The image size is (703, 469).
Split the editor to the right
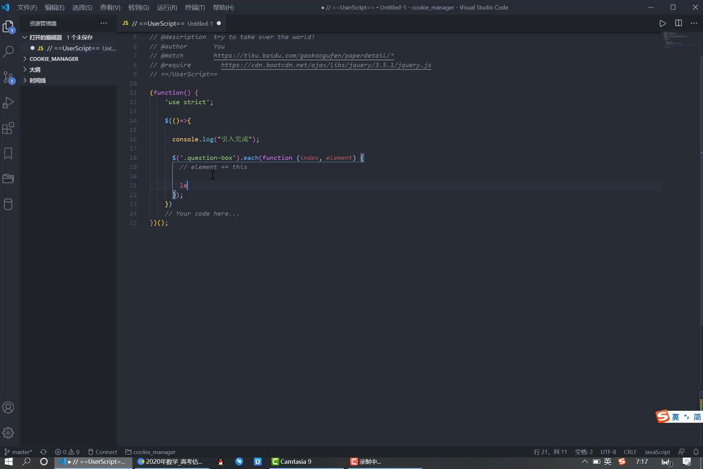tap(679, 23)
